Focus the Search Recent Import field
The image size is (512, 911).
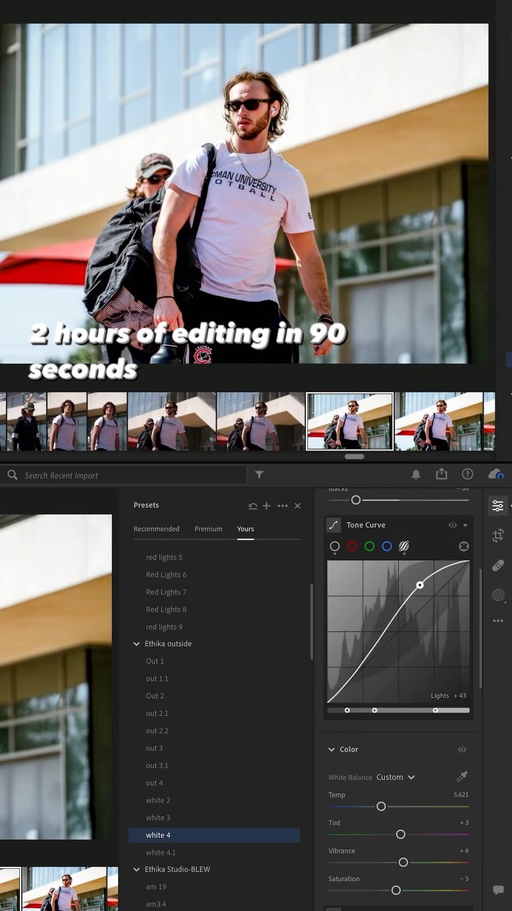[128, 475]
